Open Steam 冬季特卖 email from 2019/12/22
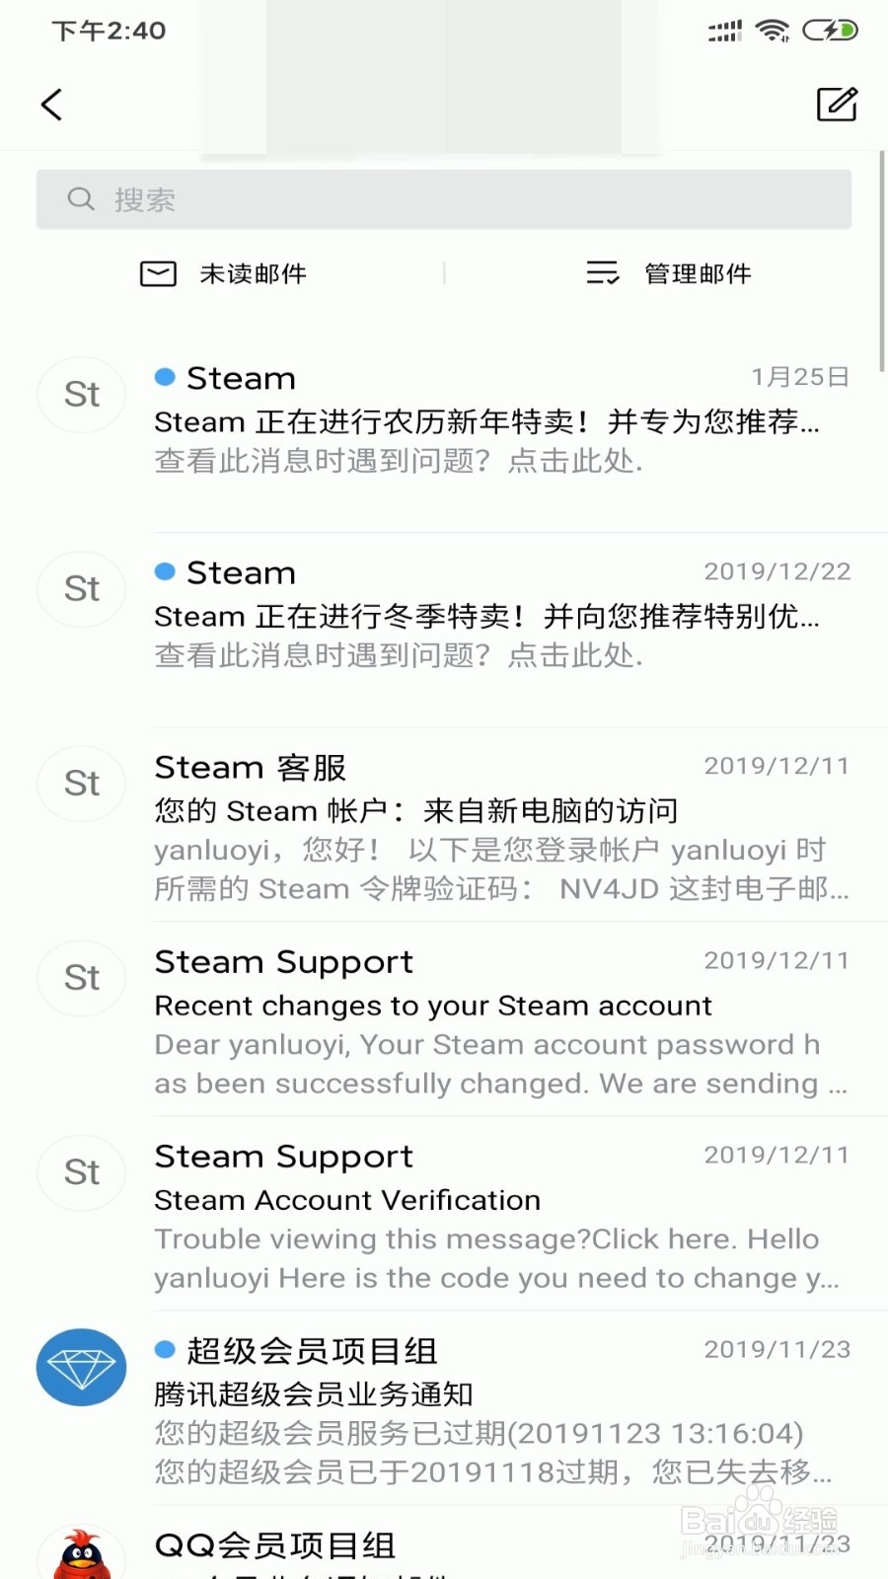Screen dimensions: 888x1579 [x=502, y=614]
